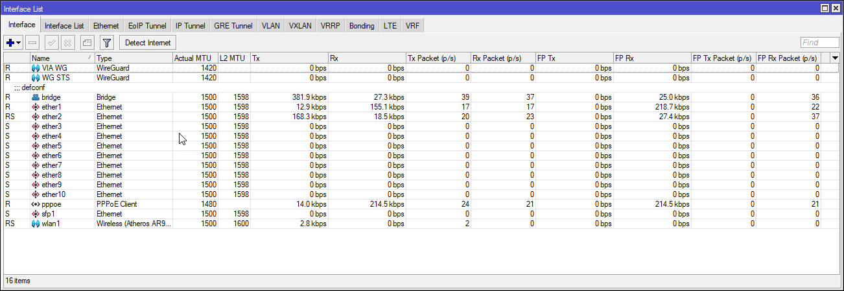844x291 pixels.
Task: Open the Ethernet tab
Action: click(106, 26)
